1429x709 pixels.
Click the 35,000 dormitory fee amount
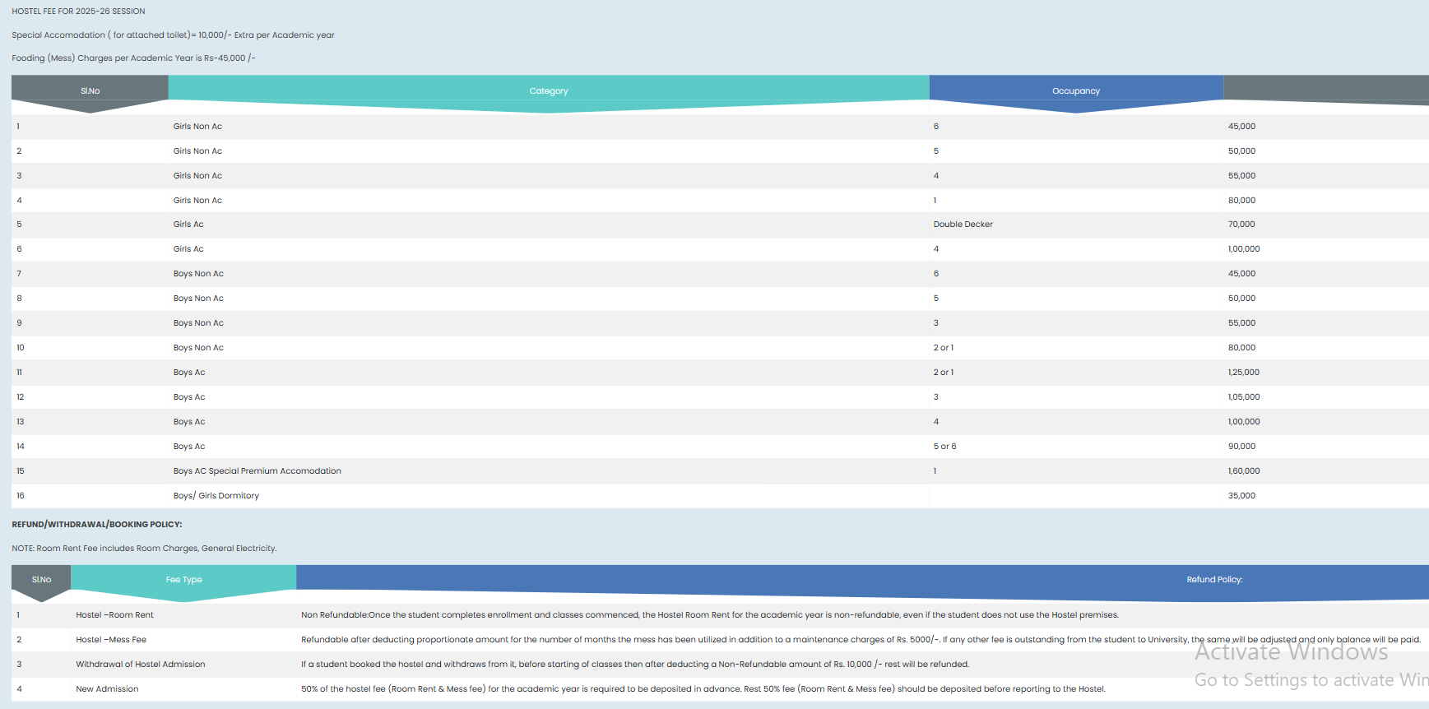click(1241, 496)
